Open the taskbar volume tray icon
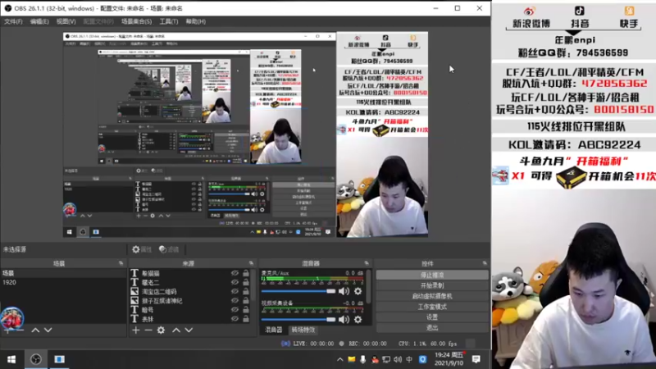Image resolution: width=656 pixels, height=369 pixels. (398, 359)
